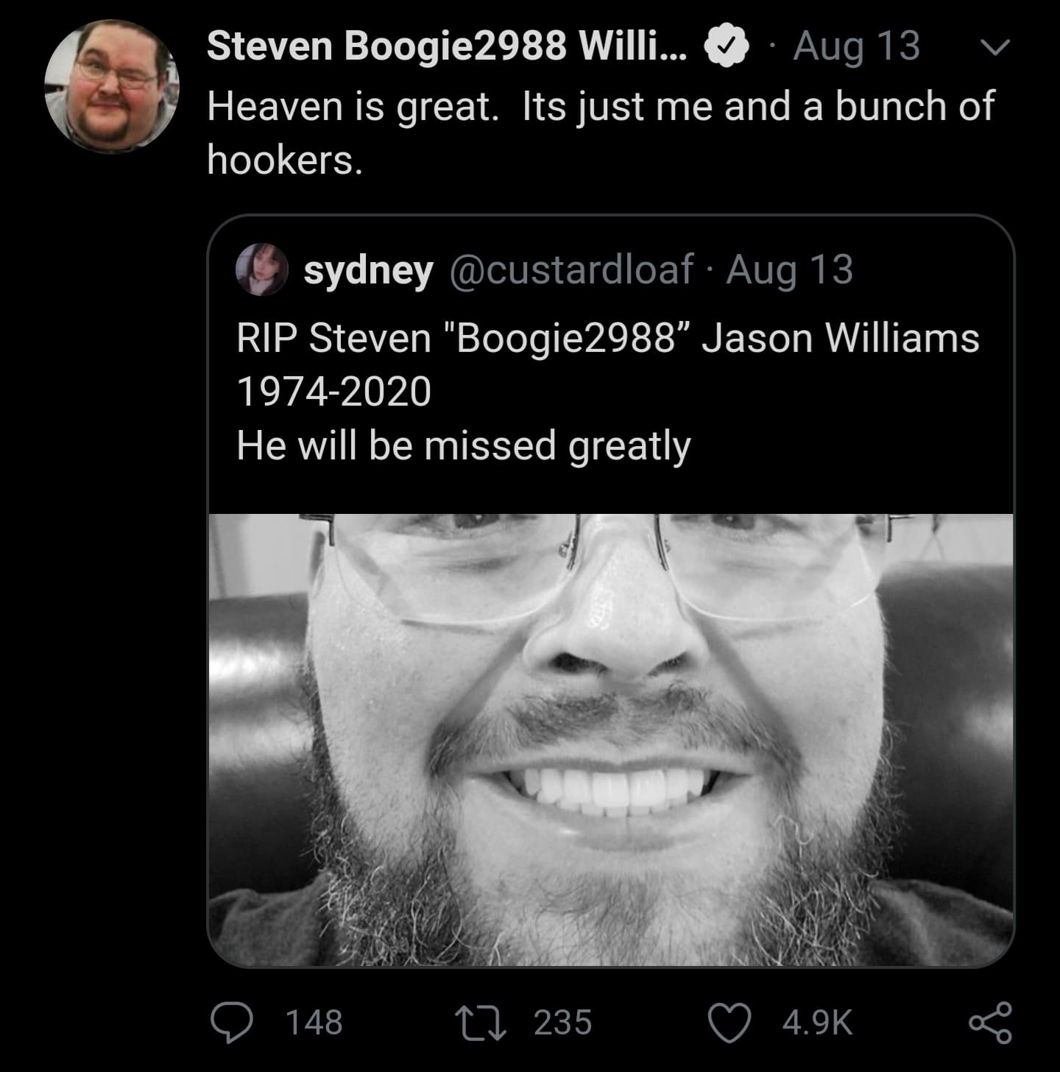Open Steven Boogie2988 Willi... display name
The image size is (1060, 1072).
coord(447,46)
